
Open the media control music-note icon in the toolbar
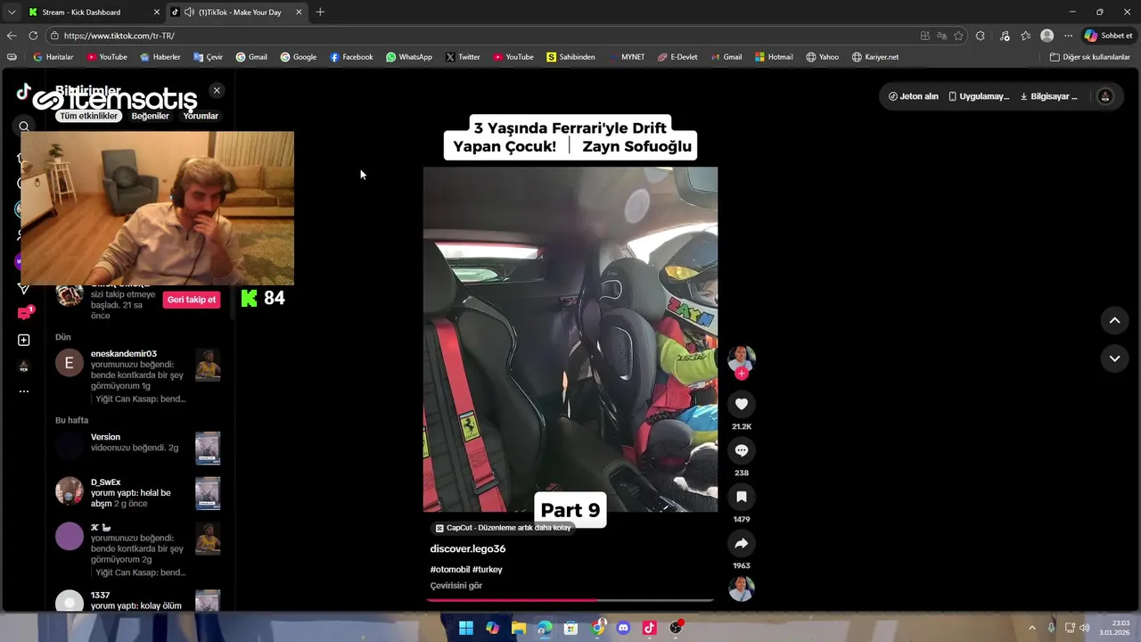(x=1006, y=36)
